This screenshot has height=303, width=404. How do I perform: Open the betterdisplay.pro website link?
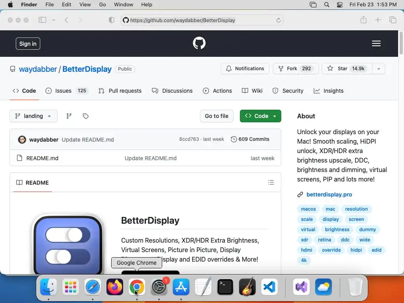point(329,195)
